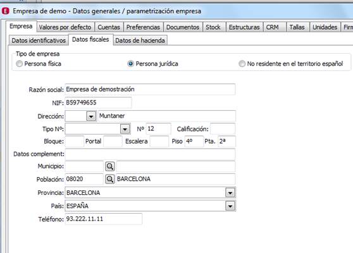The height and width of the screenshot is (253, 353).
Task: Focus the Teléfono field 93.222.11.11
Action: [x=104, y=219]
